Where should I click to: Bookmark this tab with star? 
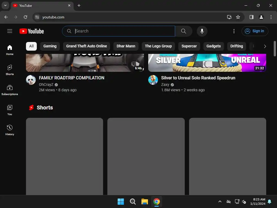click(x=238, y=17)
